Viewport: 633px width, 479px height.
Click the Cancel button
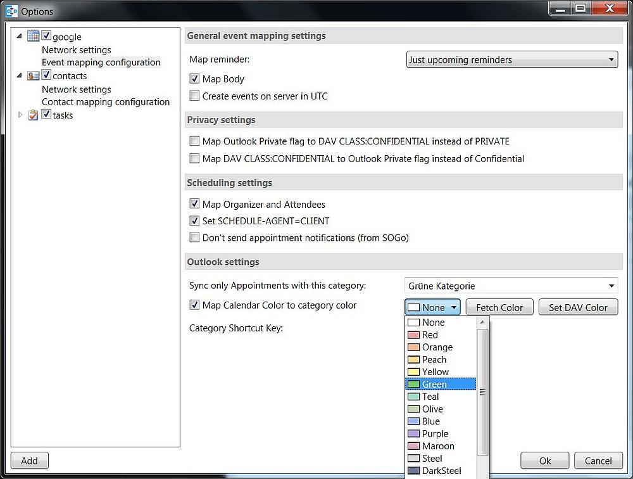coord(598,461)
